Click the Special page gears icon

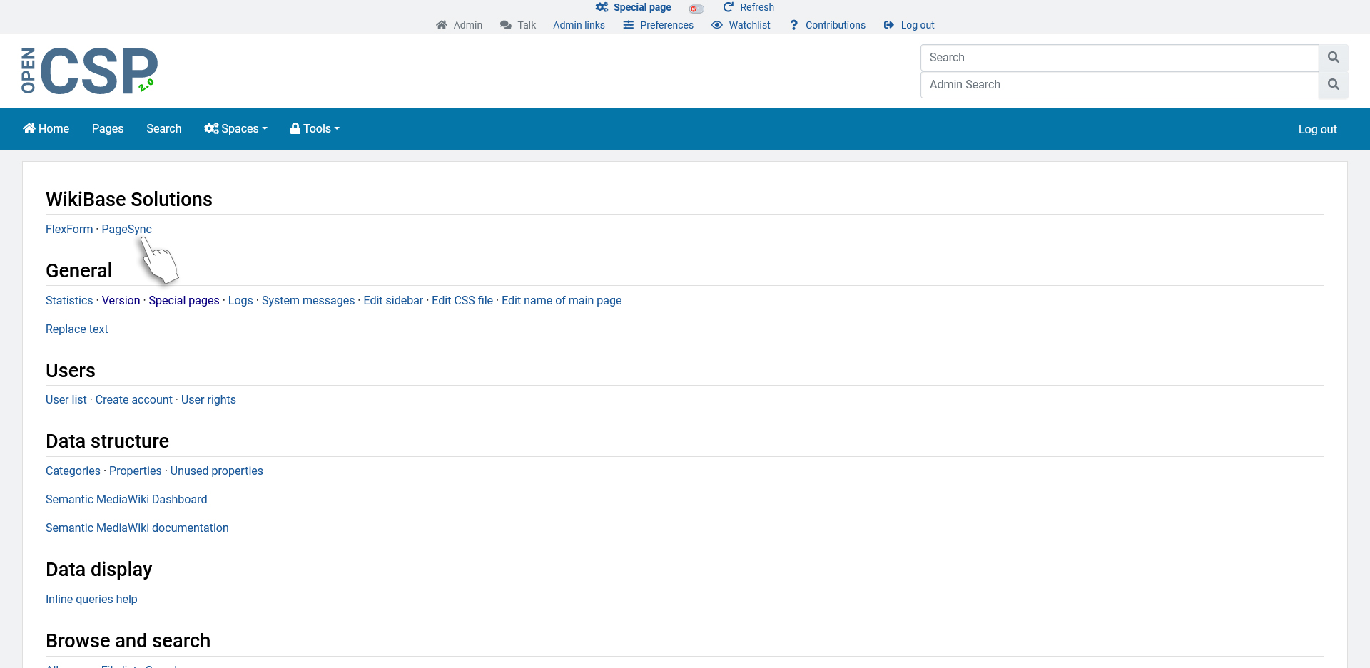click(x=602, y=7)
